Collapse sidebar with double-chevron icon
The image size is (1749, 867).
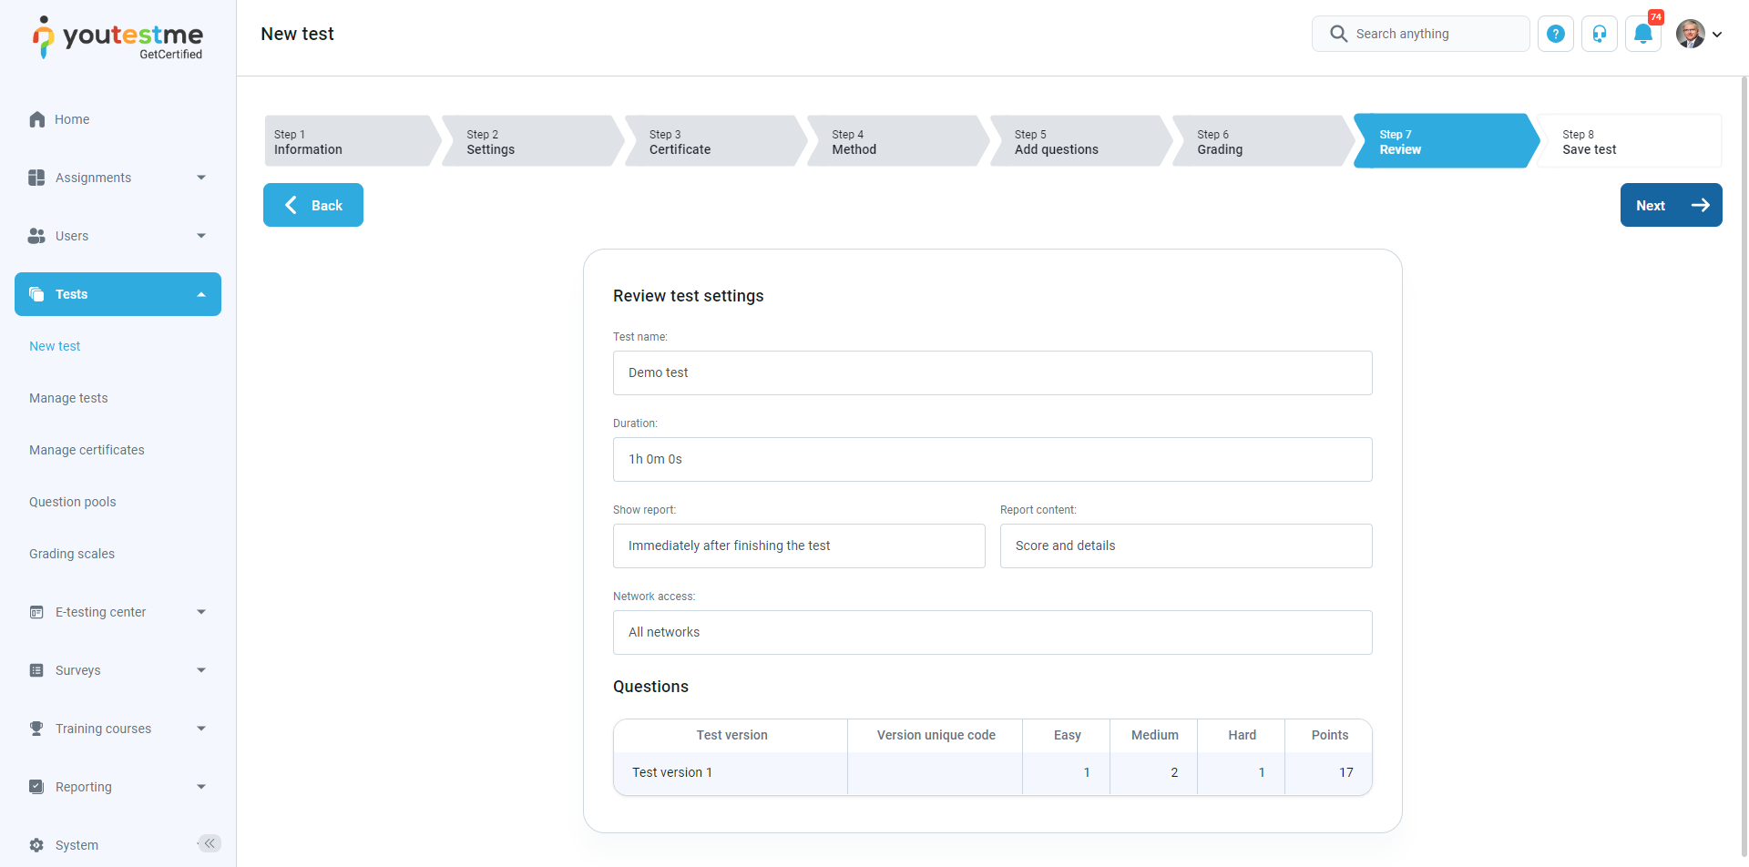(x=210, y=843)
